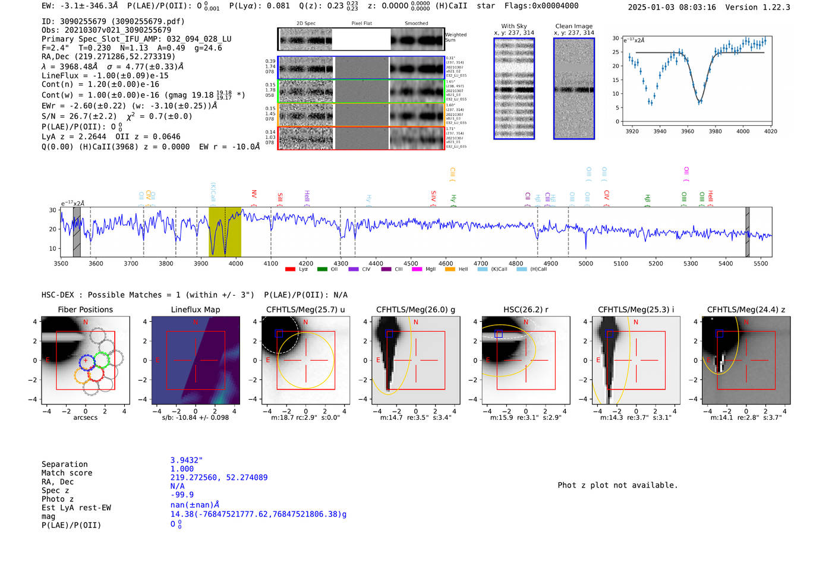Open the CFHTLS/Meg(26.0) g image
Screen dimensions: 832x566
coord(415,361)
